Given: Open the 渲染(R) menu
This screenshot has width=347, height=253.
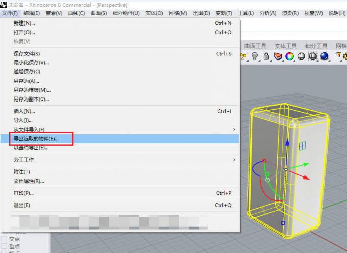Looking at the screenshot, I should [290, 13].
